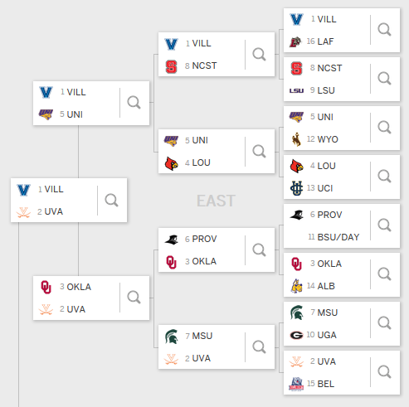This screenshot has width=409, height=407.
Task: View UNI vs WYO matchup preview
Action: tap(384, 128)
